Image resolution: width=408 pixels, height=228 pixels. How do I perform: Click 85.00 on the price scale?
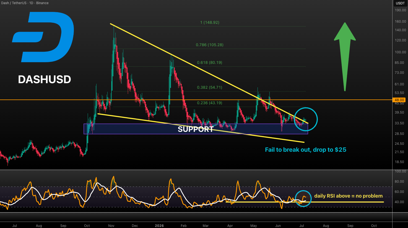(399, 63)
